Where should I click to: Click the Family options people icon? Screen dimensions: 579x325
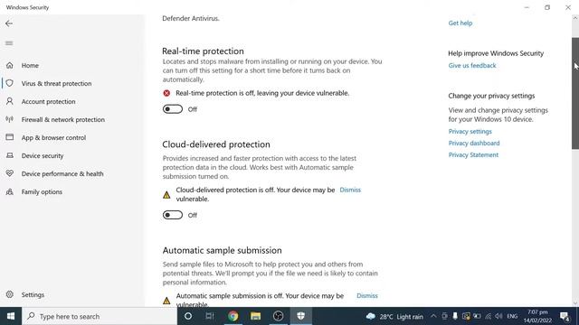click(x=10, y=191)
